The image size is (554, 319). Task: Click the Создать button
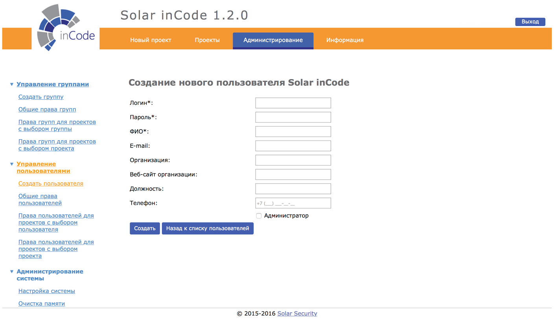(145, 228)
